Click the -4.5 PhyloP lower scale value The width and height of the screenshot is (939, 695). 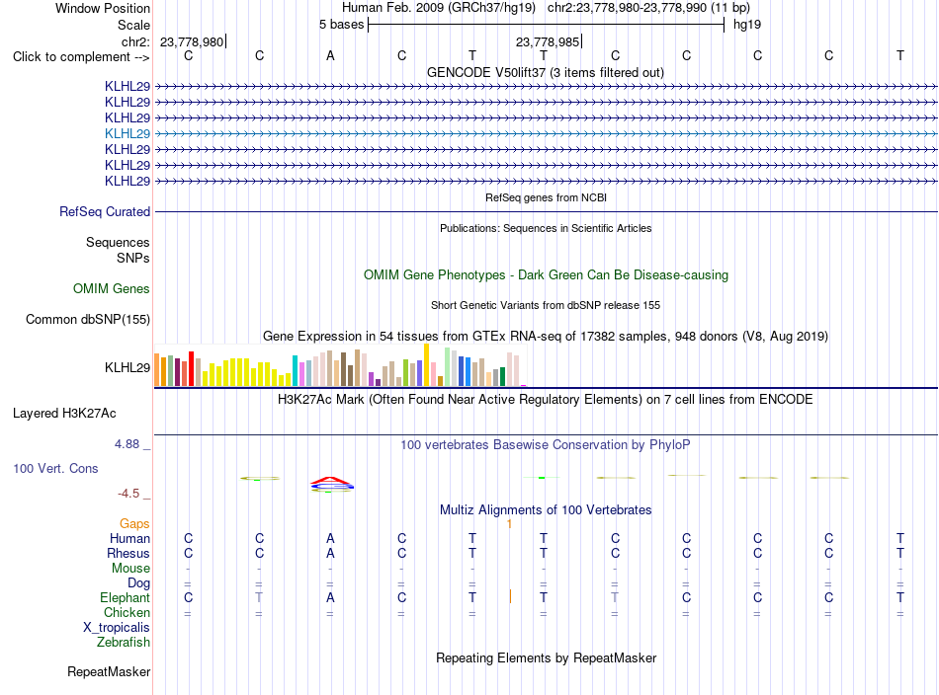128,494
